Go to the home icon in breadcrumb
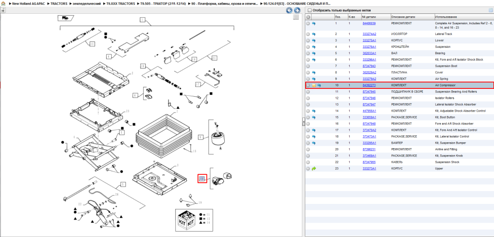 (x=3, y=3)
